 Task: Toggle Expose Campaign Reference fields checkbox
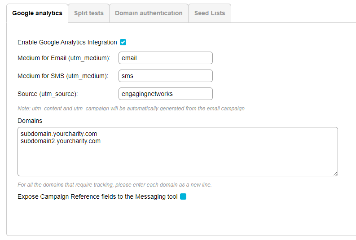pyautogui.click(x=183, y=196)
